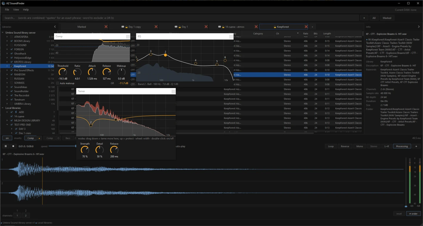Viewport: 423px width, 226px height.
Task: Select EQ band node 4
Action: [196, 63]
